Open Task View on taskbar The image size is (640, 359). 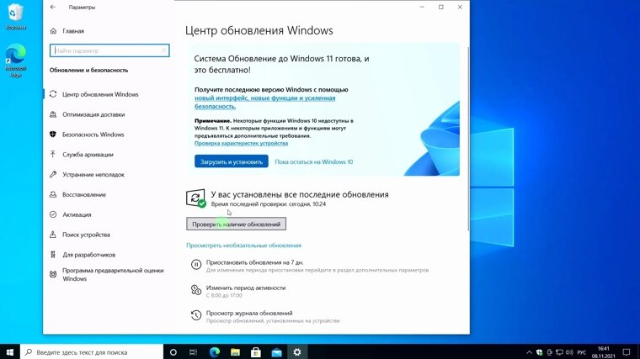(x=194, y=352)
